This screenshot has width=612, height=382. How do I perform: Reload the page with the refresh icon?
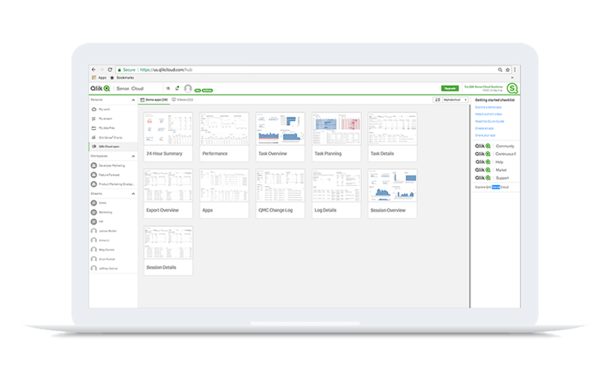point(110,70)
